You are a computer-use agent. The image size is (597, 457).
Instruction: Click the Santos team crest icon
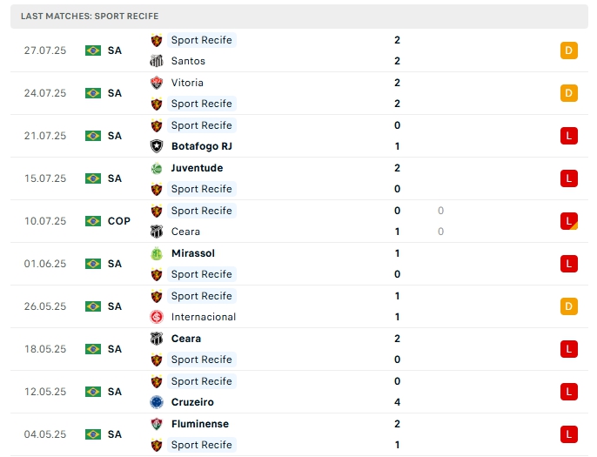(157, 61)
